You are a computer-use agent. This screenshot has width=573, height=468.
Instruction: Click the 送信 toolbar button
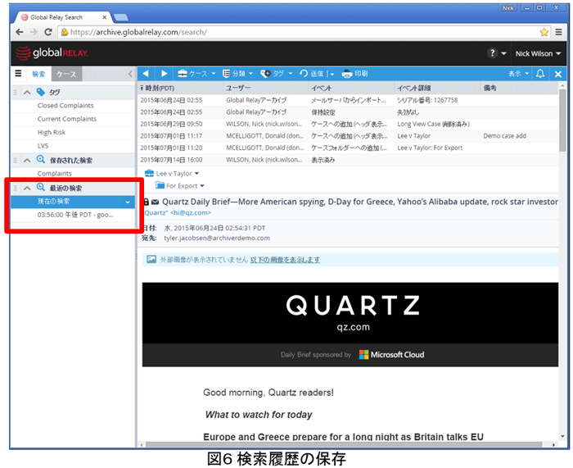click(x=311, y=74)
